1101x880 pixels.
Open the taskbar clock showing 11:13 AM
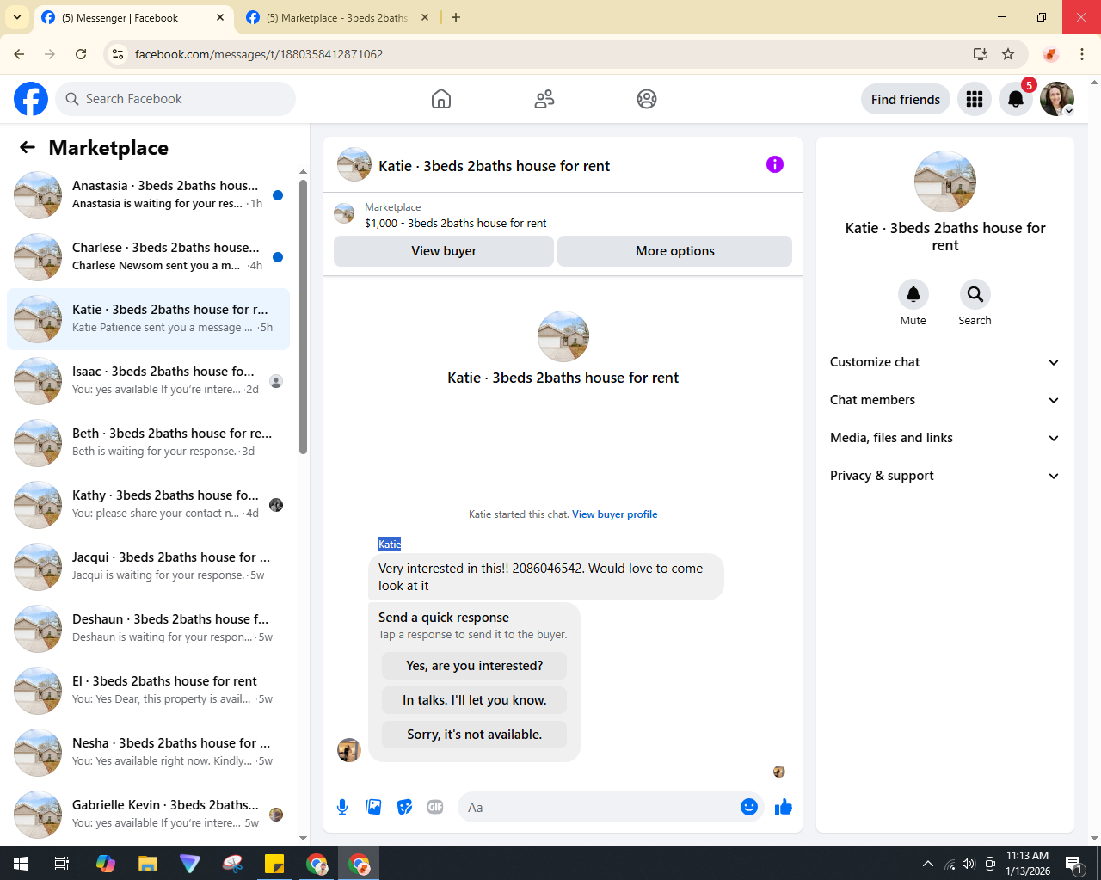(1028, 864)
